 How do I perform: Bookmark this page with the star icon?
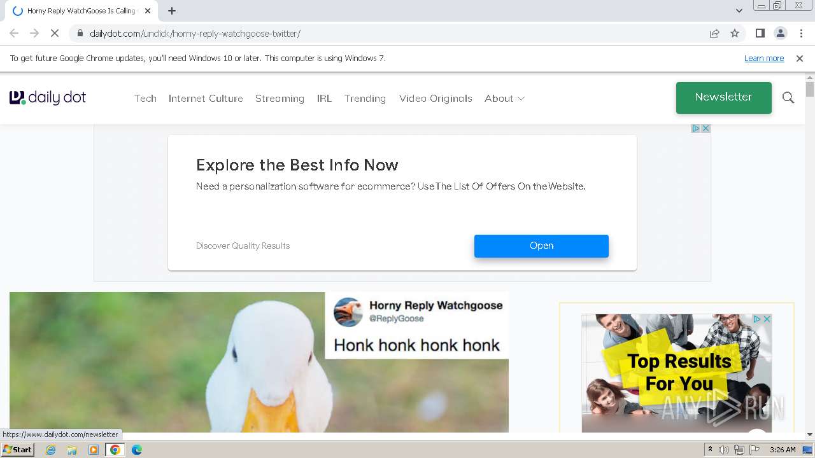pyautogui.click(x=735, y=33)
